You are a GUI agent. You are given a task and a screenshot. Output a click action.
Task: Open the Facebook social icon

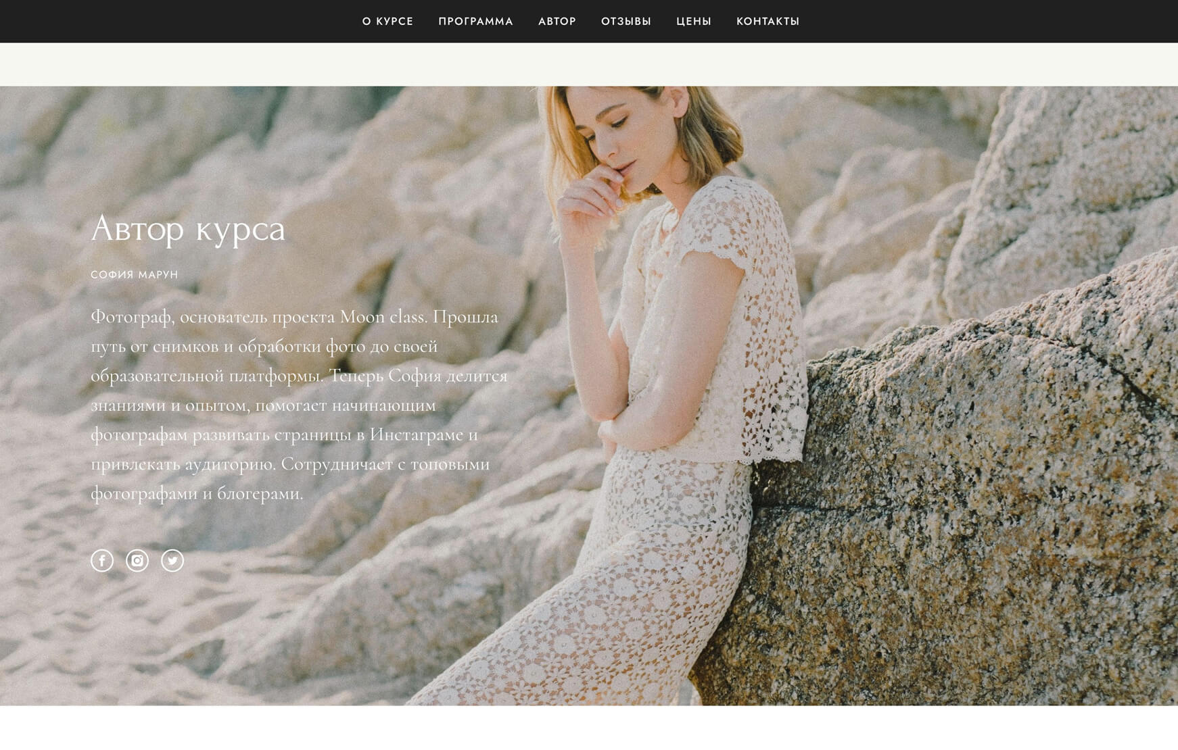(x=102, y=561)
